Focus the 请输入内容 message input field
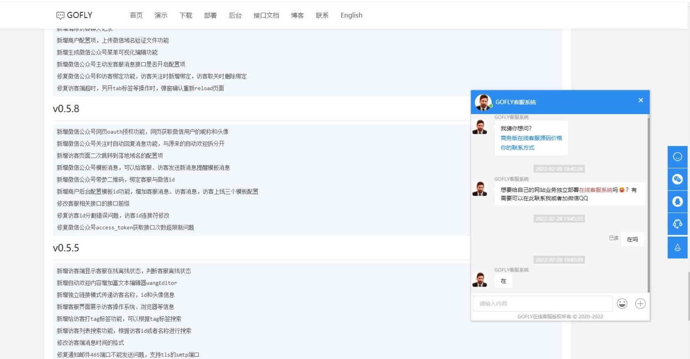Screen dimensions: 690x359 [x=542, y=304]
